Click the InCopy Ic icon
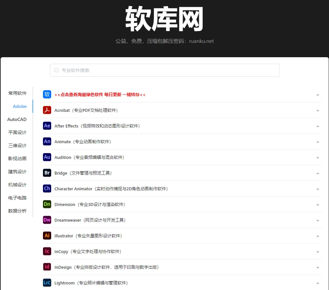The height and width of the screenshot is (290, 329). tap(47, 251)
